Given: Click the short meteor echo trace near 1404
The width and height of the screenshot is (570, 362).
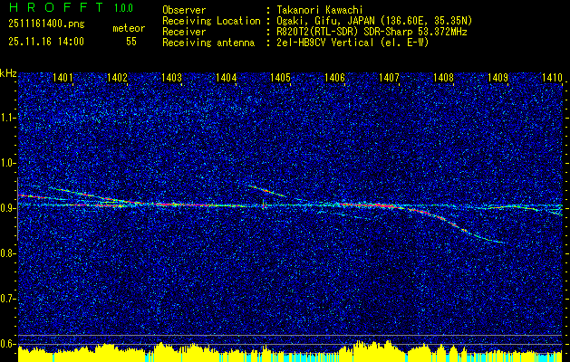Looking at the screenshot, I should coord(267,191).
